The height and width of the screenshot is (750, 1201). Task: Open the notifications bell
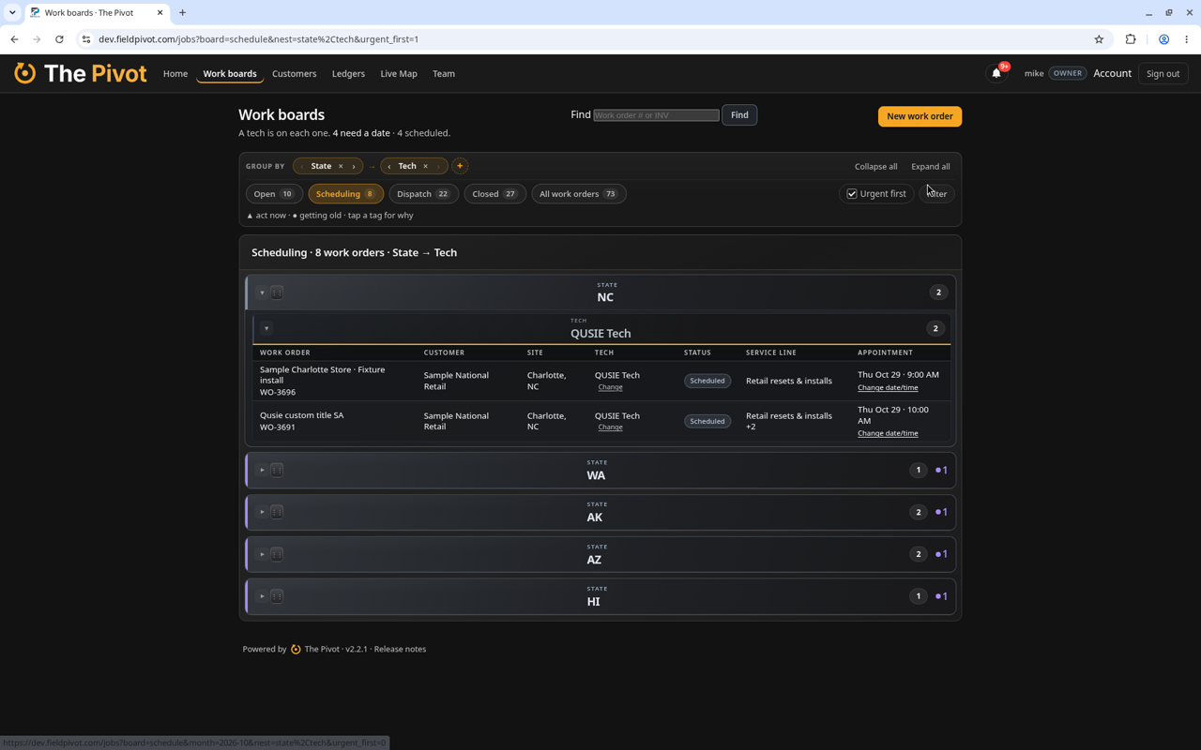(996, 73)
